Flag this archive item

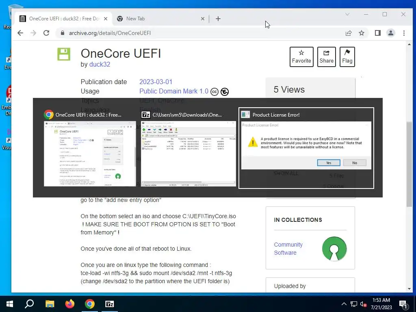347,57
